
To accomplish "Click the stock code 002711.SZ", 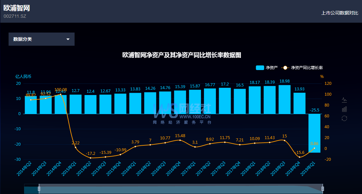I will 15,16.
